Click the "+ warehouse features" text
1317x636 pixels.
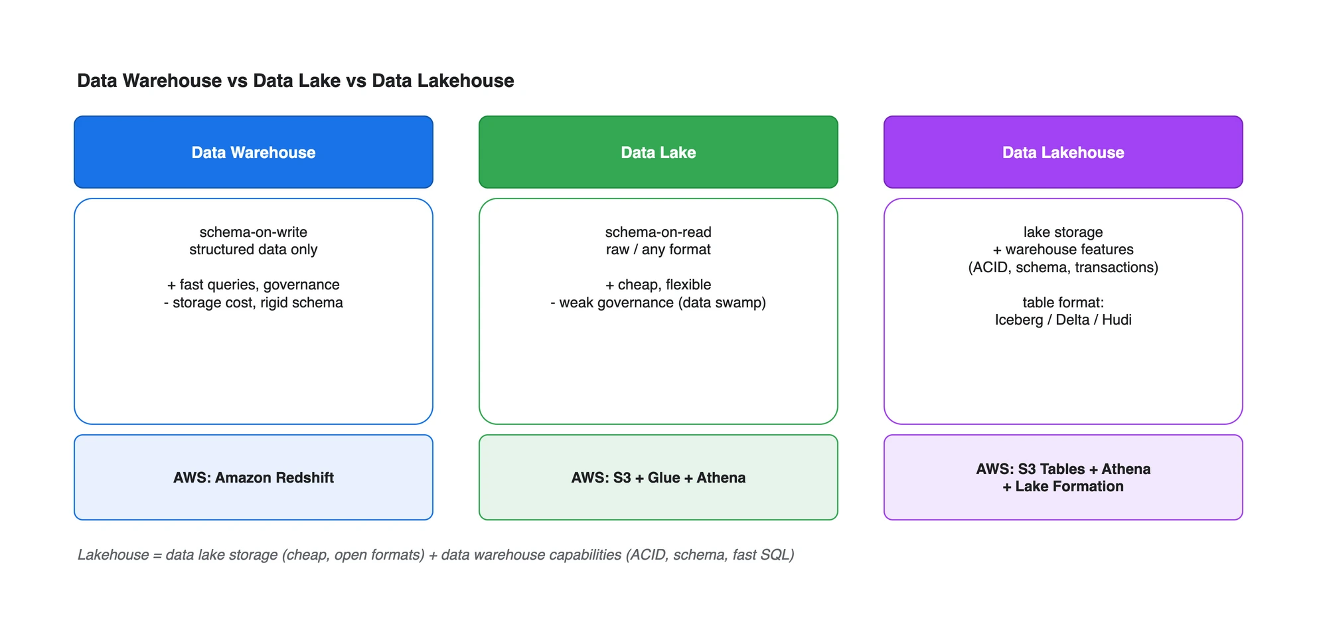tap(1063, 250)
